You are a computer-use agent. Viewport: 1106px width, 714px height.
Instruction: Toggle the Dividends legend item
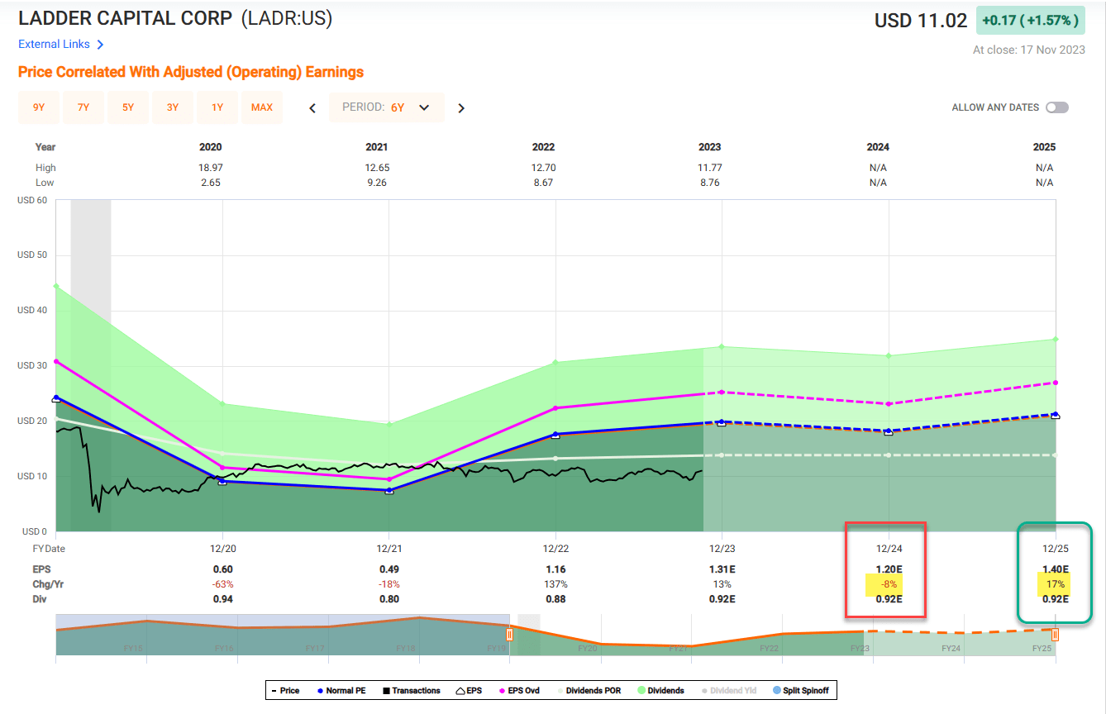tap(660, 690)
